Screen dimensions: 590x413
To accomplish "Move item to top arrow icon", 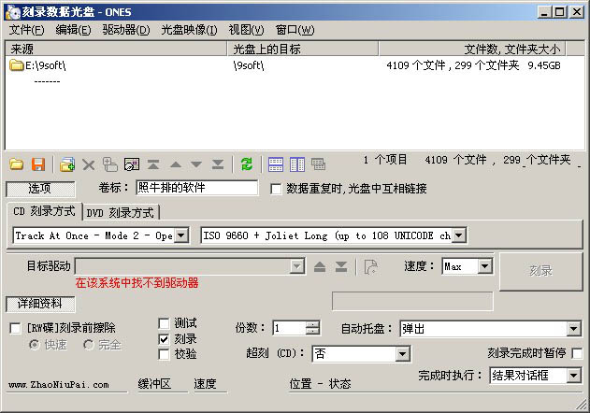I will [x=153, y=164].
